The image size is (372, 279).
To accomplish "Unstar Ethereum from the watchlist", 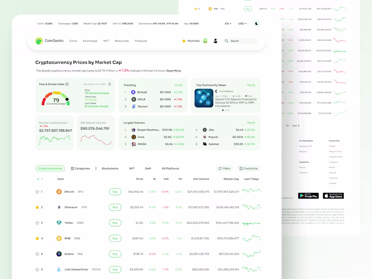I will point(36,207).
